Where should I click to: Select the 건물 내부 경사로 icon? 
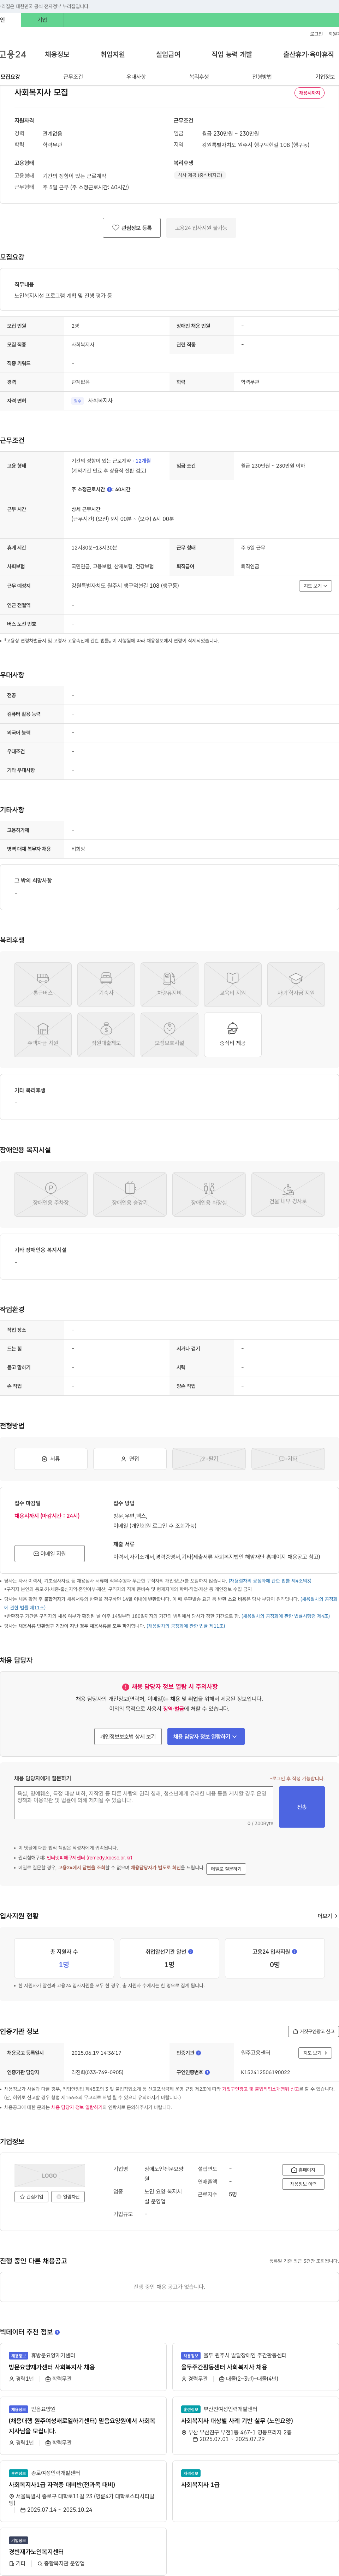[288, 1194]
